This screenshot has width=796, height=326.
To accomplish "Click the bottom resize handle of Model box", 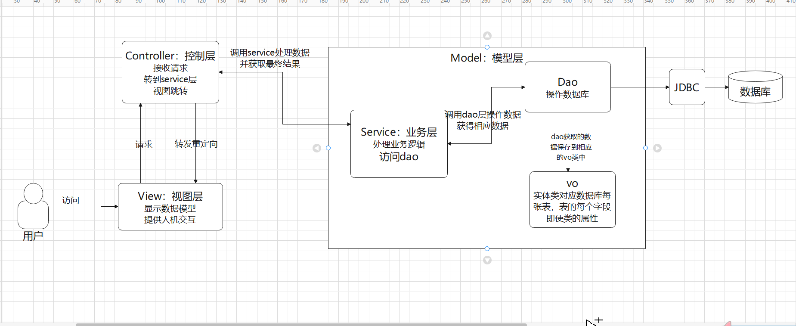I will (487, 248).
